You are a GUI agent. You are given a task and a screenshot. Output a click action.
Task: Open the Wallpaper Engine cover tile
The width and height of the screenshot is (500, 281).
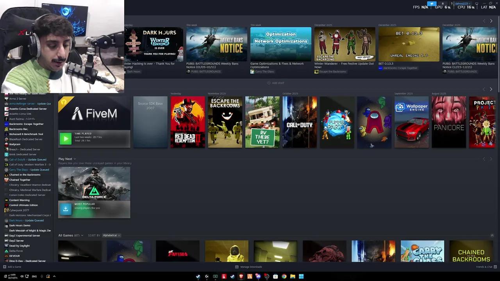[x=411, y=122]
